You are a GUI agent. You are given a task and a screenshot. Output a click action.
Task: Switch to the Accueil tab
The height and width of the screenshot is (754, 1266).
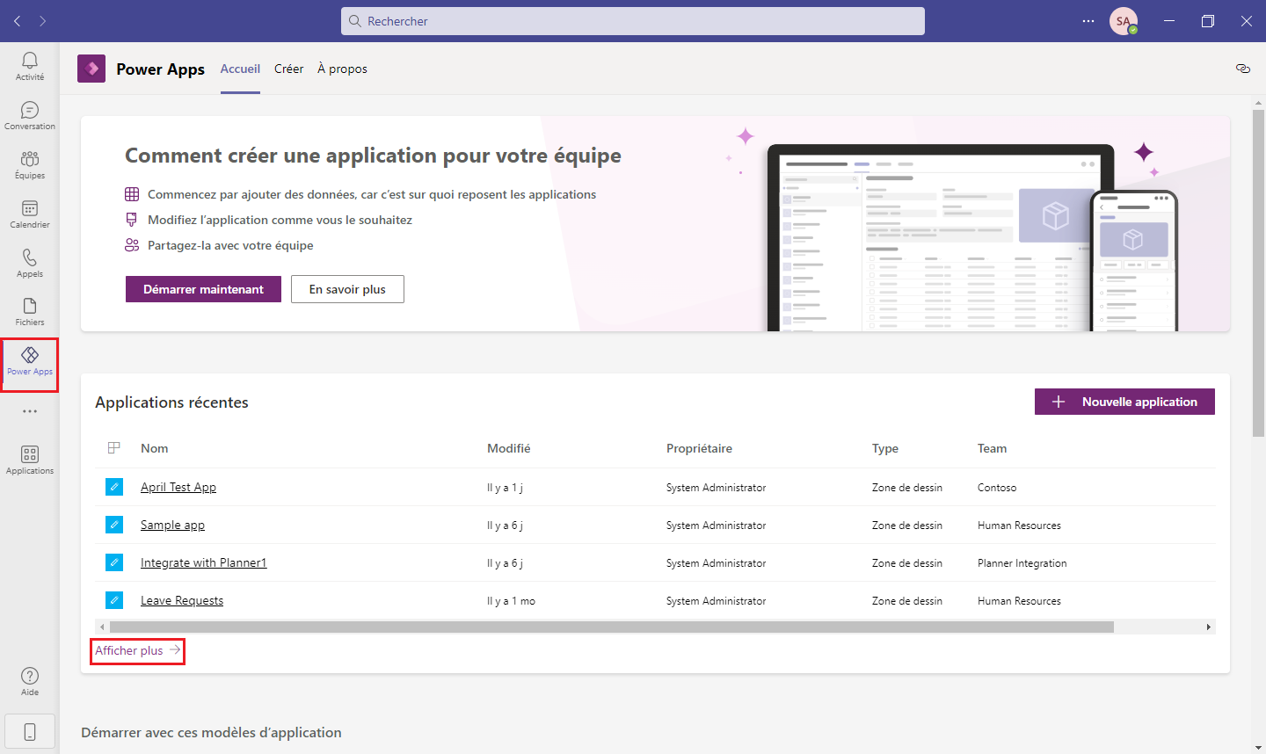pos(240,69)
